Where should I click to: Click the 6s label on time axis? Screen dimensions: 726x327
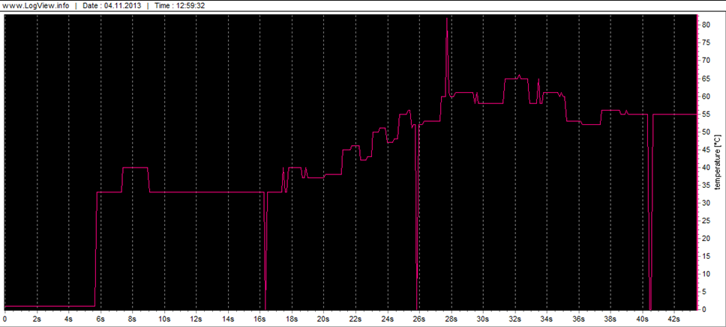coord(100,319)
